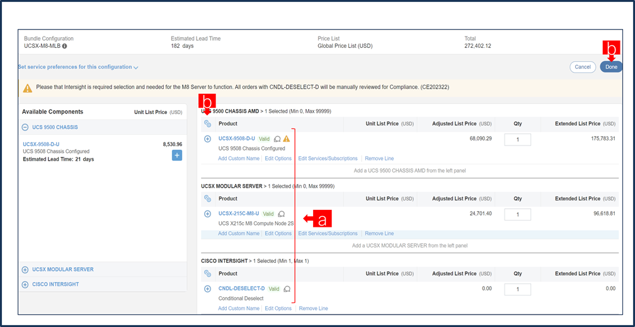
Task: Add UCSX-9508-D-U with the plus button
Action: [x=177, y=155]
